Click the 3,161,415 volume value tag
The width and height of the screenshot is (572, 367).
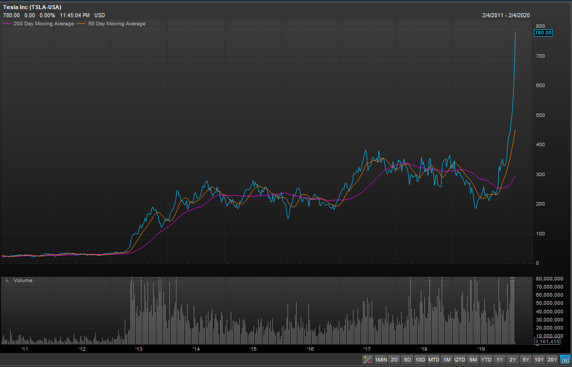pos(547,342)
